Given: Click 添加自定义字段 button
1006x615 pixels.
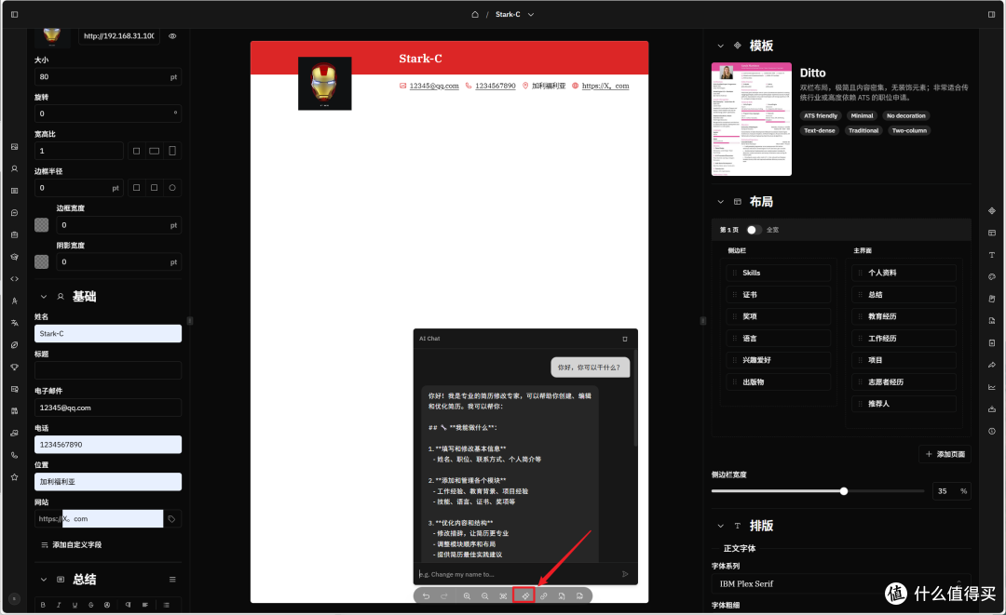Looking at the screenshot, I should (71, 545).
